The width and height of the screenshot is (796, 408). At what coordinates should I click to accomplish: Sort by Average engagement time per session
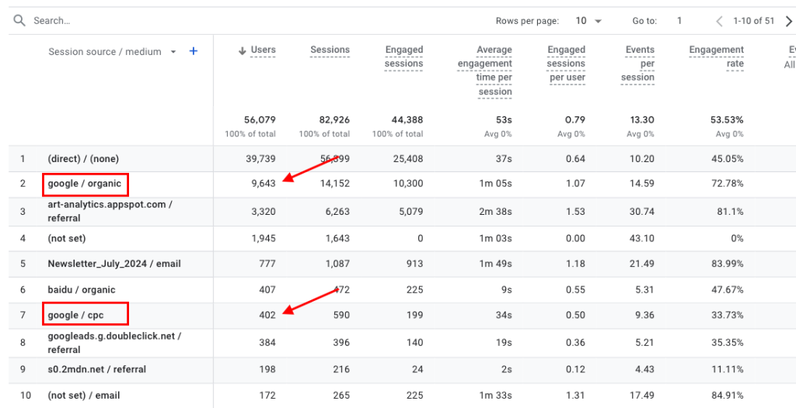[x=484, y=71]
